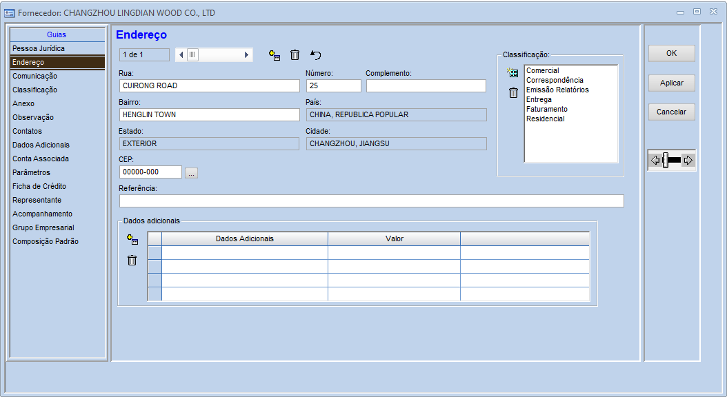Select Faturamento in the Classificação list
Screen dimensions: 727x397
click(547, 109)
